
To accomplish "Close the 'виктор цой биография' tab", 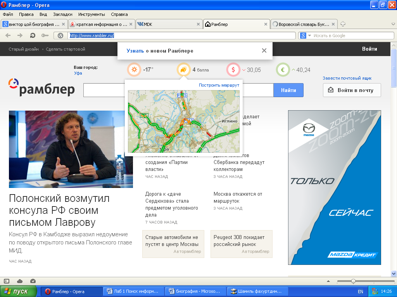I will [x=63, y=24].
